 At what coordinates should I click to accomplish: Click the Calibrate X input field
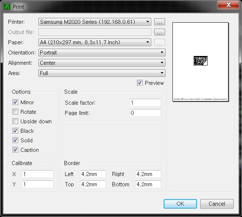click(38, 174)
